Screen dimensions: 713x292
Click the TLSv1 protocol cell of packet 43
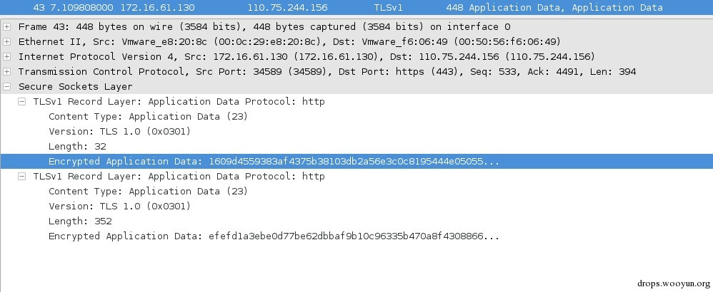pos(388,8)
